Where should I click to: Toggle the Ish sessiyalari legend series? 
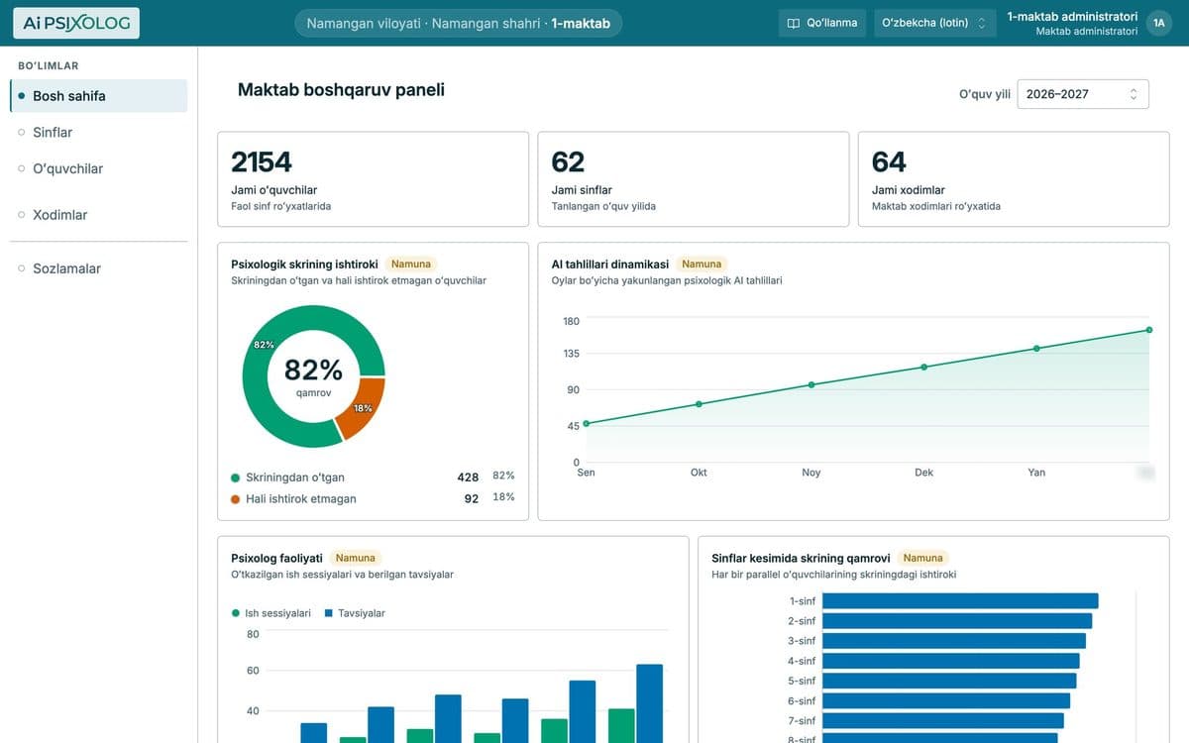tap(271, 613)
